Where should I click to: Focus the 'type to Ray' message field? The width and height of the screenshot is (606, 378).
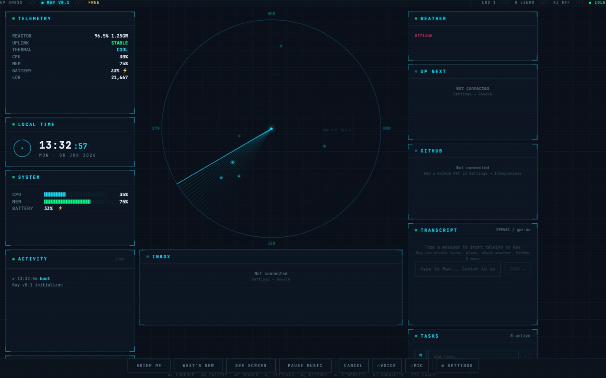point(458,269)
